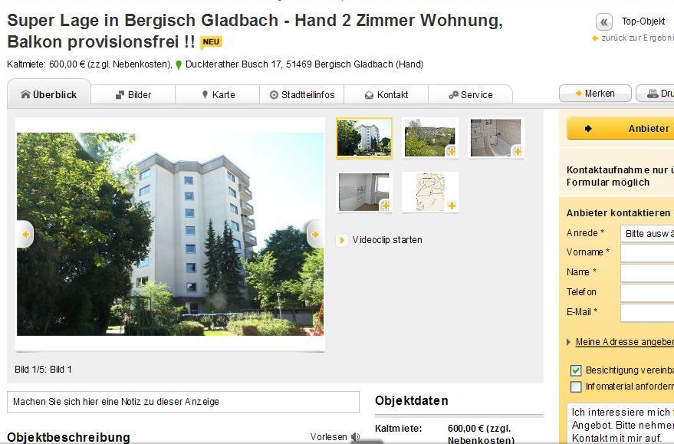Switch to the Bilder tab
Screen dimensions: 674x444
pos(133,95)
